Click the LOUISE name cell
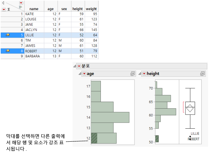The height and width of the screenshot is (157, 215). 34,19
